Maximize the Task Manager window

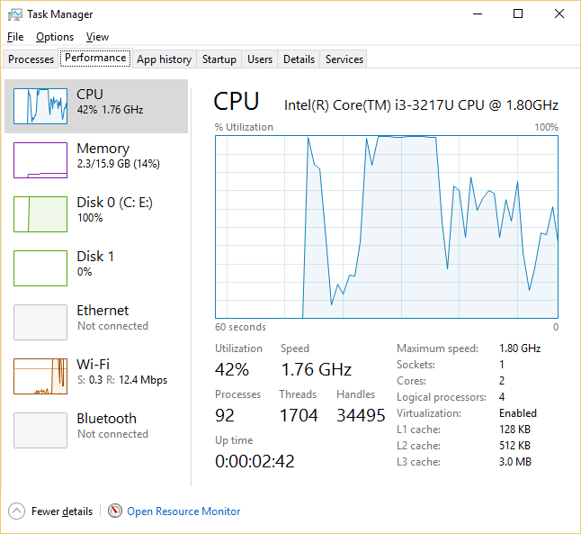(x=518, y=14)
